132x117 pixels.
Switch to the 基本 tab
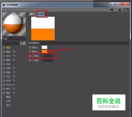(x=32, y=14)
